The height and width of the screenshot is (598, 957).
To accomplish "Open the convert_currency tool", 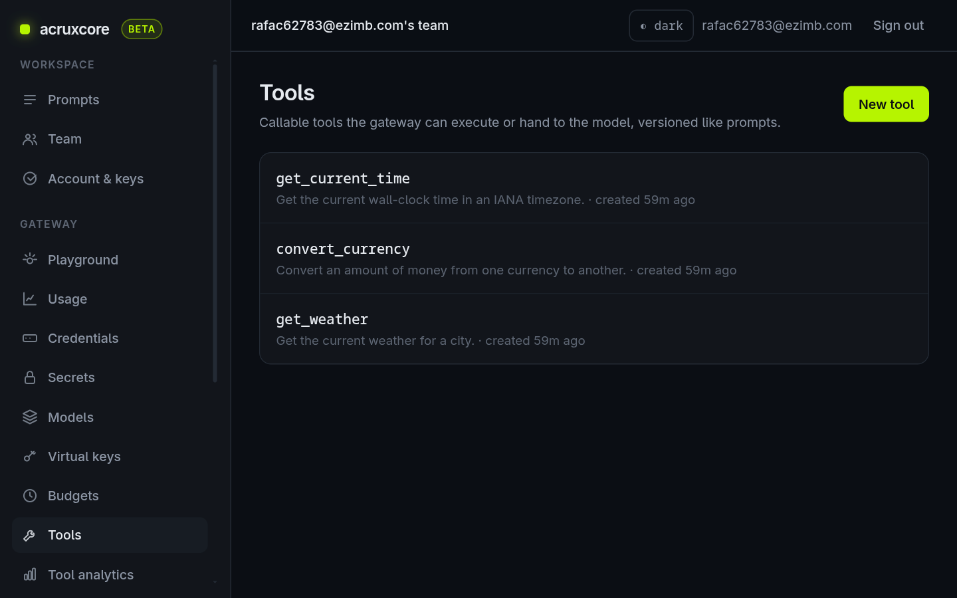I will pyautogui.click(x=593, y=258).
